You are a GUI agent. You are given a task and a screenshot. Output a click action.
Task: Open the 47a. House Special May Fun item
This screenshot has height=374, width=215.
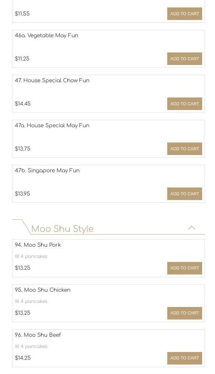pyautogui.click(x=52, y=126)
